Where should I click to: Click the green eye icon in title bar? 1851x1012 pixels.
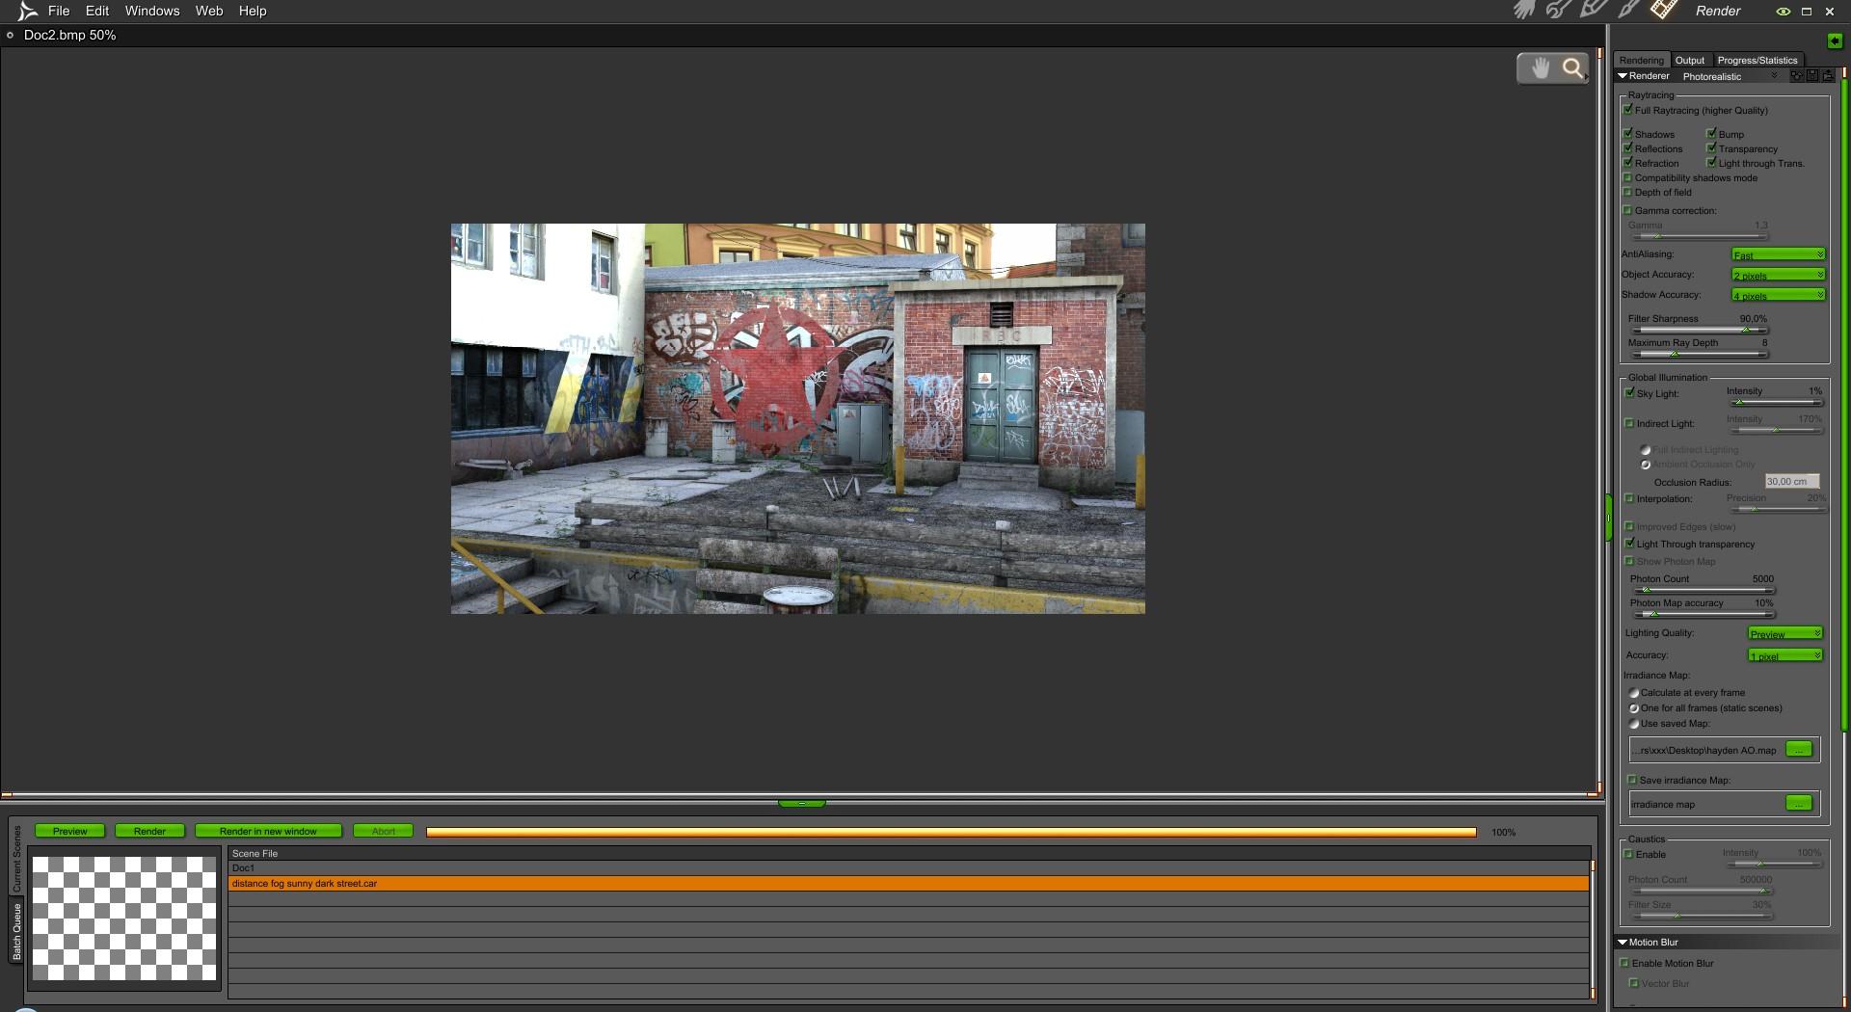(x=1784, y=12)
